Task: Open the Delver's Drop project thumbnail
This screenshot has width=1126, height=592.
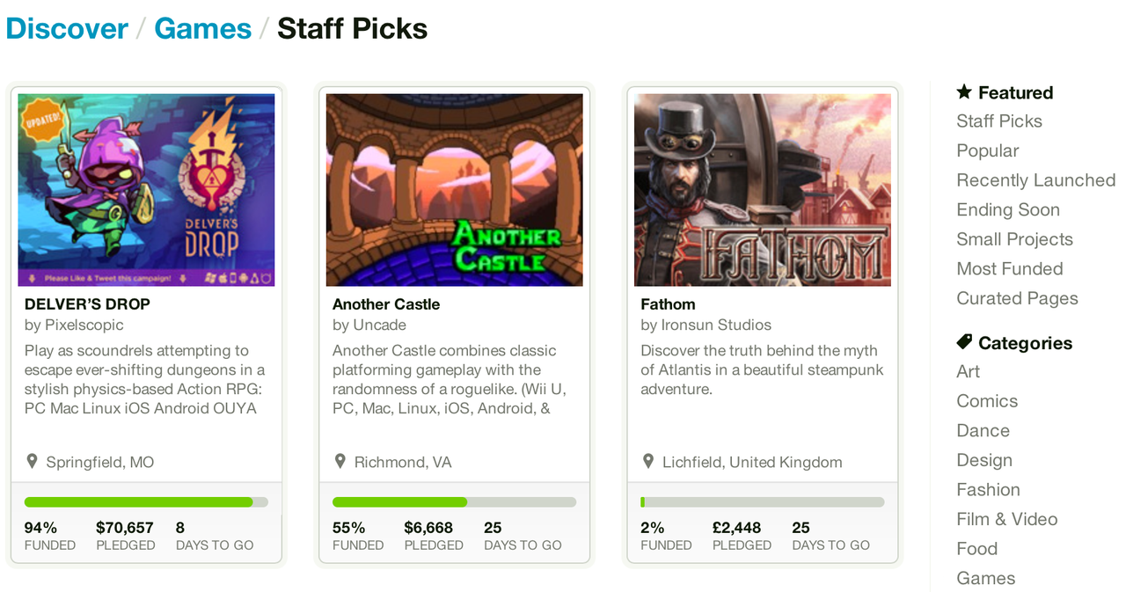Action: coord(146,190)
